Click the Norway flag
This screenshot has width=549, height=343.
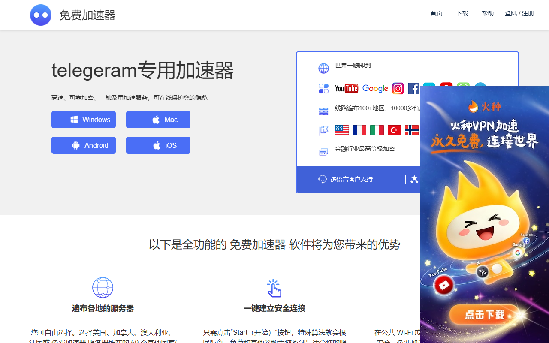tap(412, 130)
